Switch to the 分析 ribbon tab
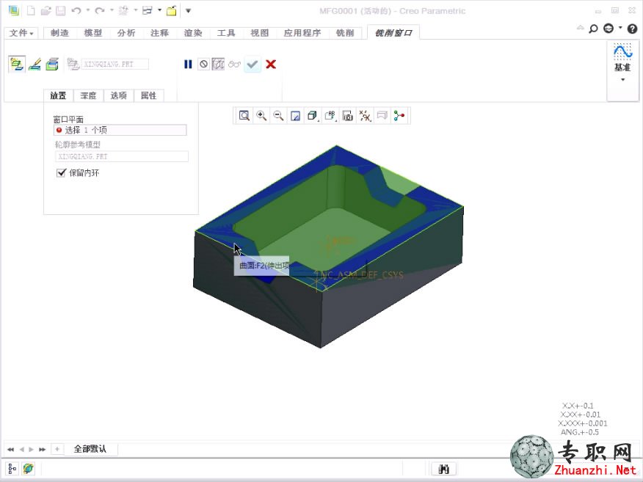The width and height of the screenshot is (643, 482). [126, 33]
